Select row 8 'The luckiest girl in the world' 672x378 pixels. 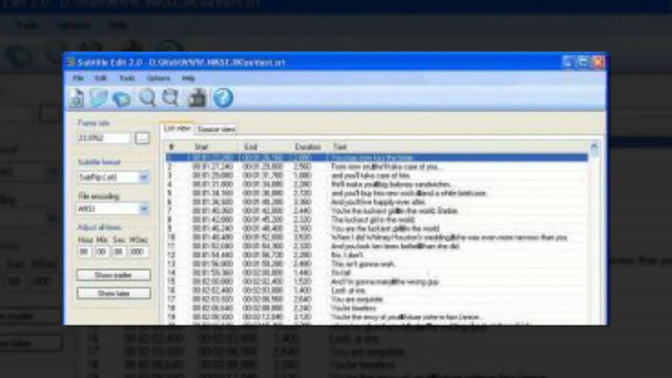coord(376,219)
